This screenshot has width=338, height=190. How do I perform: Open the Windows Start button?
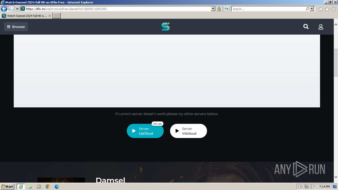pyautogui.click(x=7, y=187)
